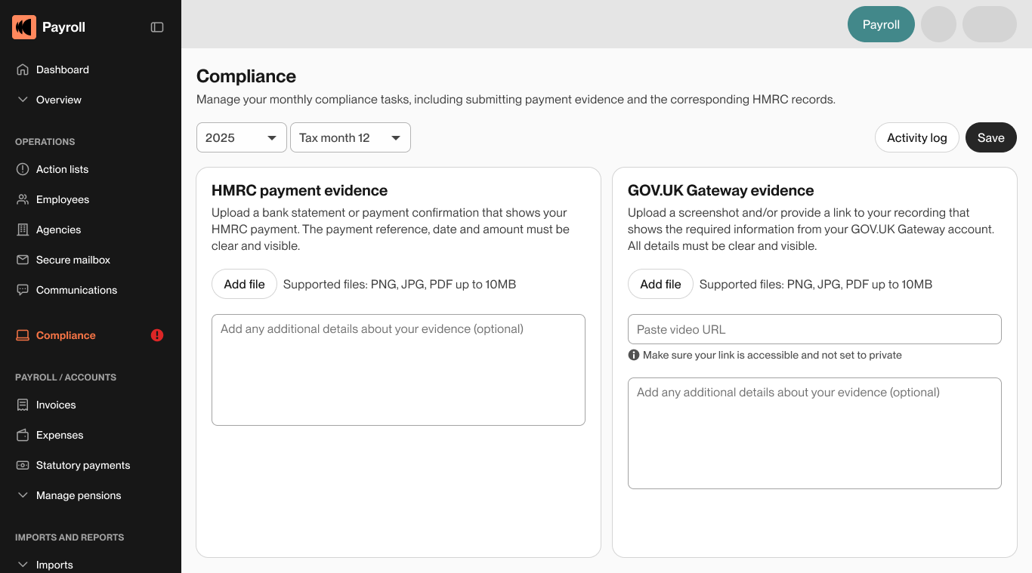The height and width of the screenshot is (573, 1032).
Task: Click the Expenses wallet icon
Action: (x=23, y=435)
